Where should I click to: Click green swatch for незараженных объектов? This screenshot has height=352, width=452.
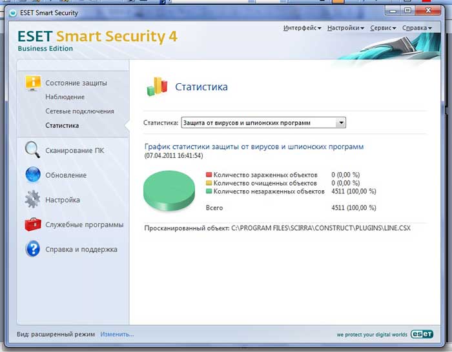tap(209, 191)
